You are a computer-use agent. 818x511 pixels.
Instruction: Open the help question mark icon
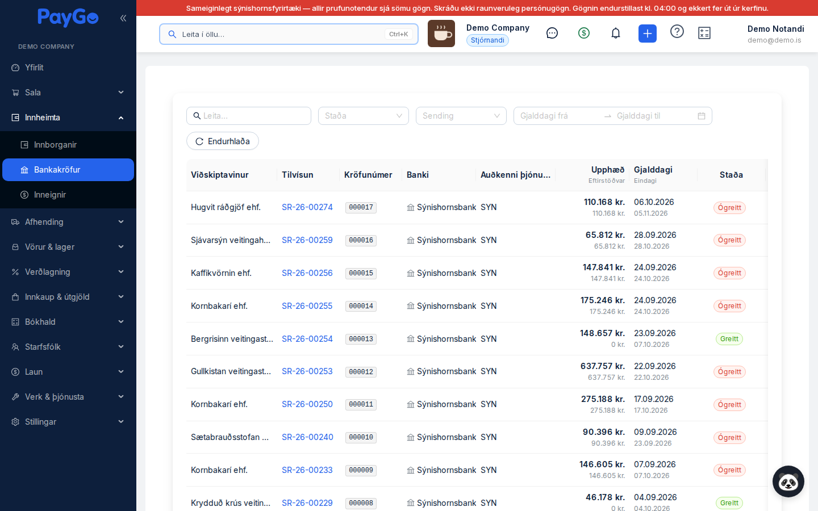(x=677, y=32)
